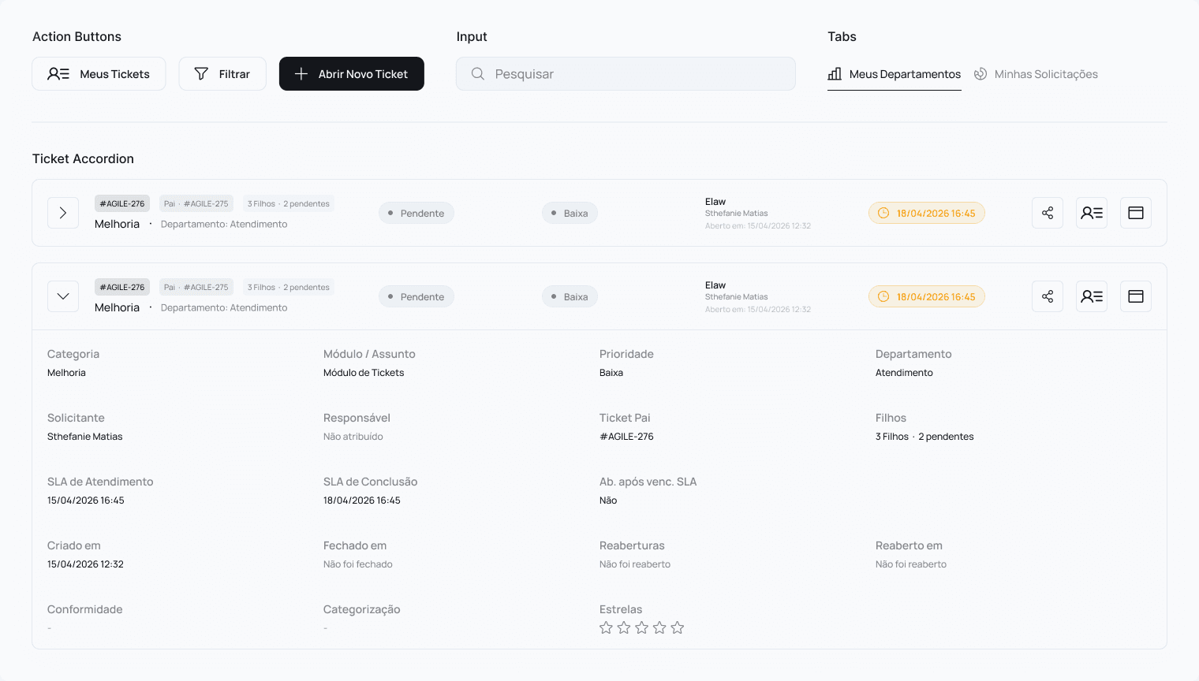Click first ticket's #AGILE-276 tag
The image size is (1199, 681).
pyautogui.click(x=122, y=203)
